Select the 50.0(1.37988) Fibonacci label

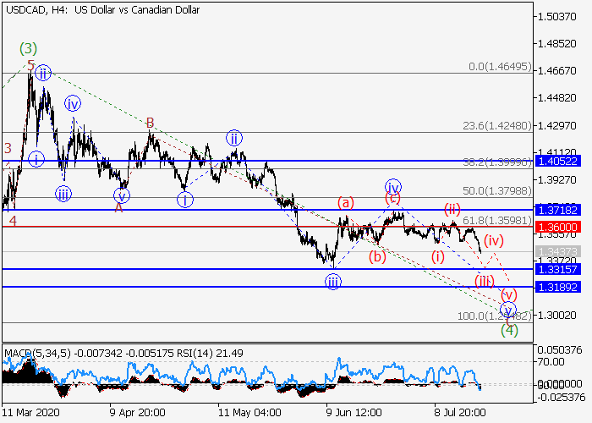tap(497, 190)
